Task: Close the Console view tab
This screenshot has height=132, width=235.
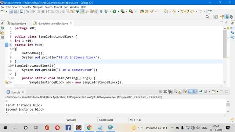Action: click(x=23, y=92)
